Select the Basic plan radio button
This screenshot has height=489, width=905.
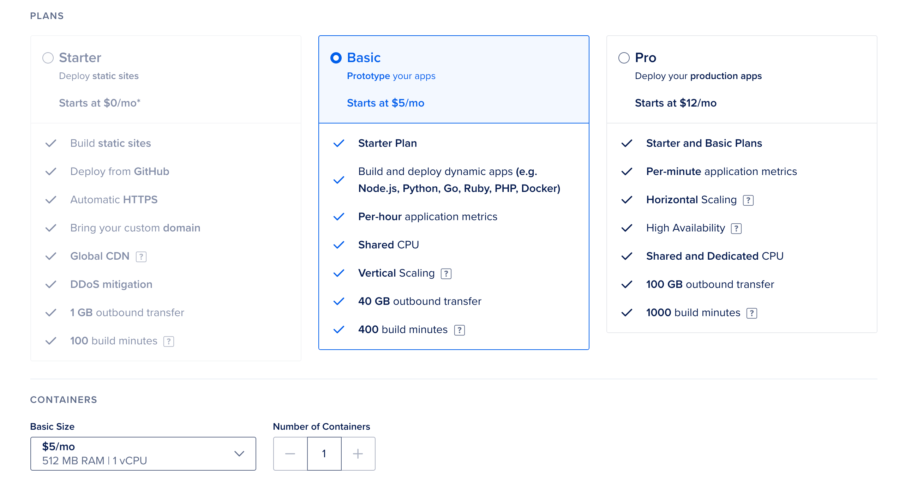tap(336, 58)
